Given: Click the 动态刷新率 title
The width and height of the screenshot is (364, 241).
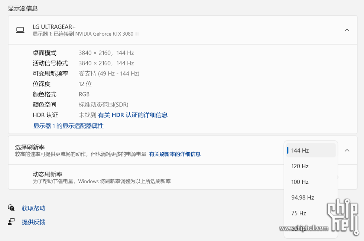Looking at the screenshot, I should (x=48, y=175).
